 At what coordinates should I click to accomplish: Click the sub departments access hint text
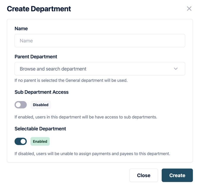86,117
